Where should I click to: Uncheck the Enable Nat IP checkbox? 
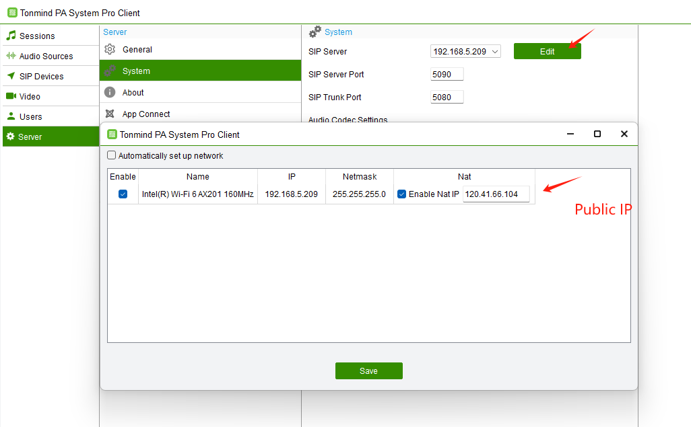point(401,194)
